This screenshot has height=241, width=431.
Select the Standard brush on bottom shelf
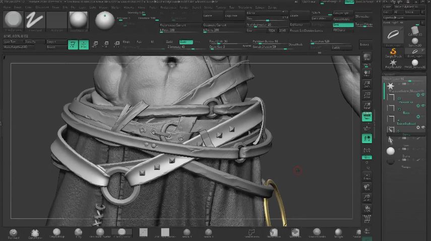(x=13, y=233)
